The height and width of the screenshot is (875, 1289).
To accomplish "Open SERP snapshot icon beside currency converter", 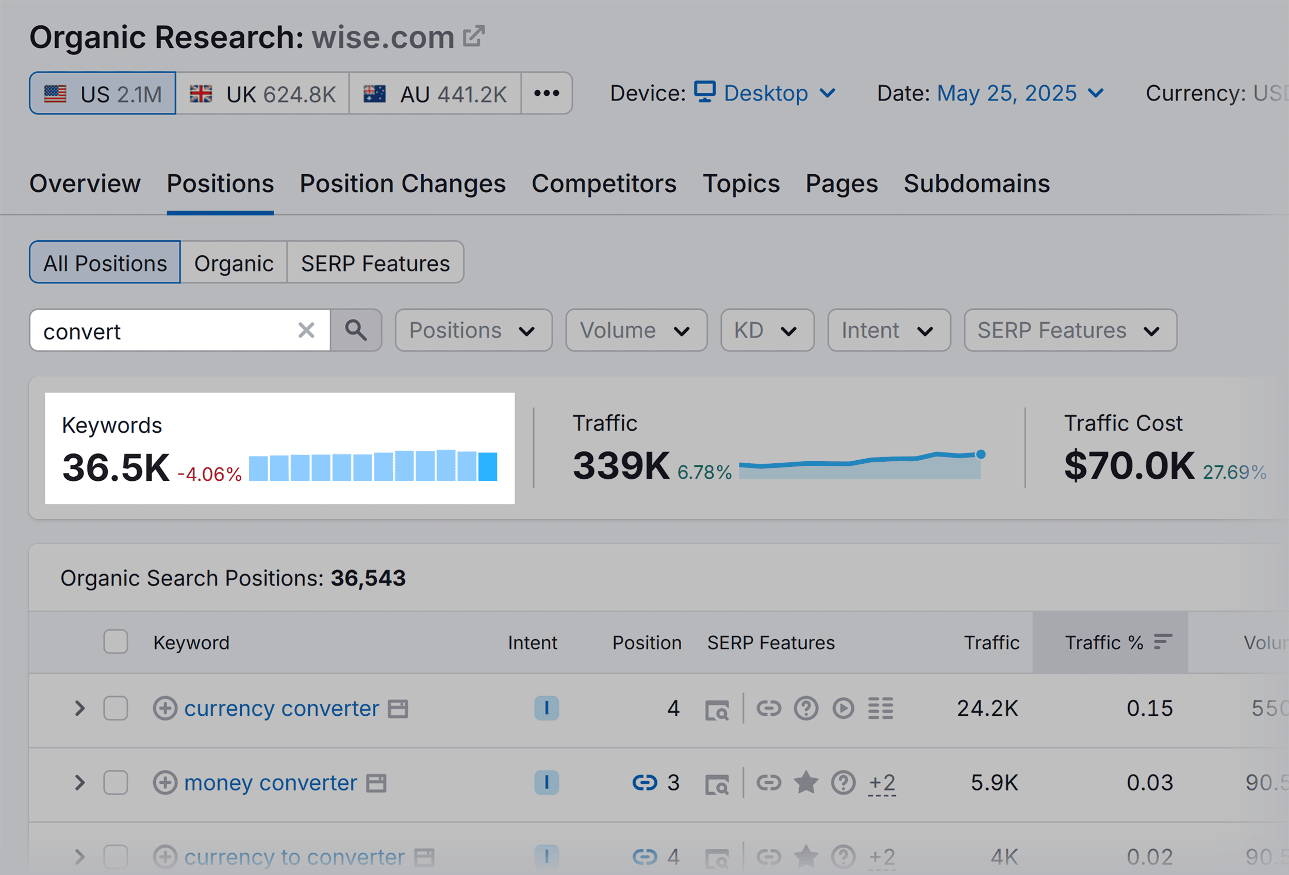I will click(398, 709).
